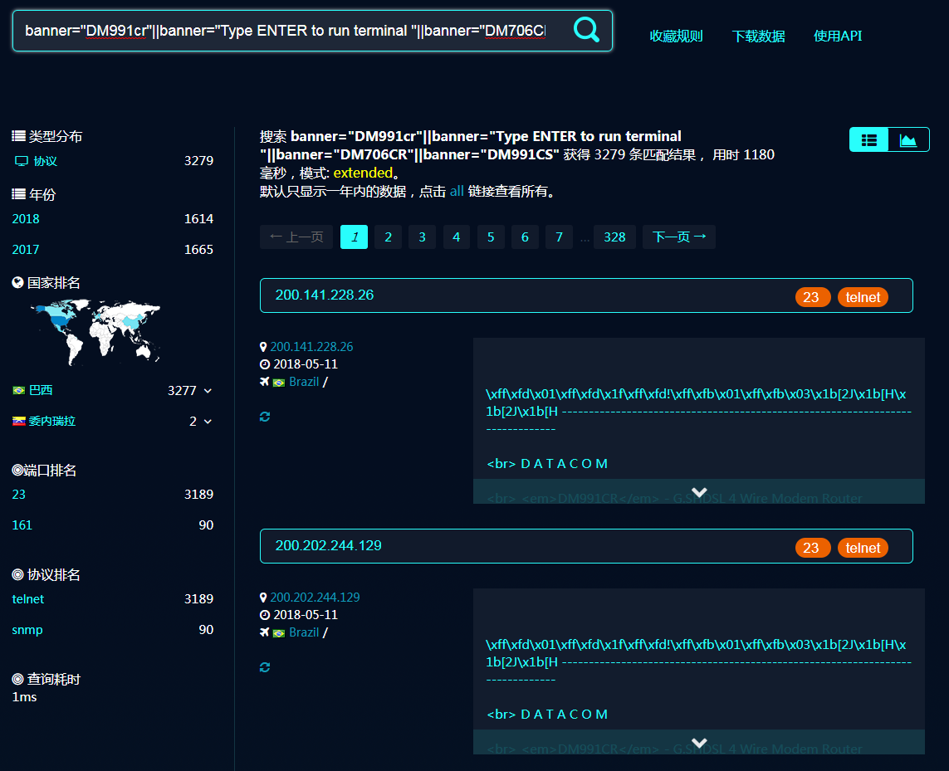
Task: Click airplane icon in 200.141.228.26 result
Action: [265, 382]
